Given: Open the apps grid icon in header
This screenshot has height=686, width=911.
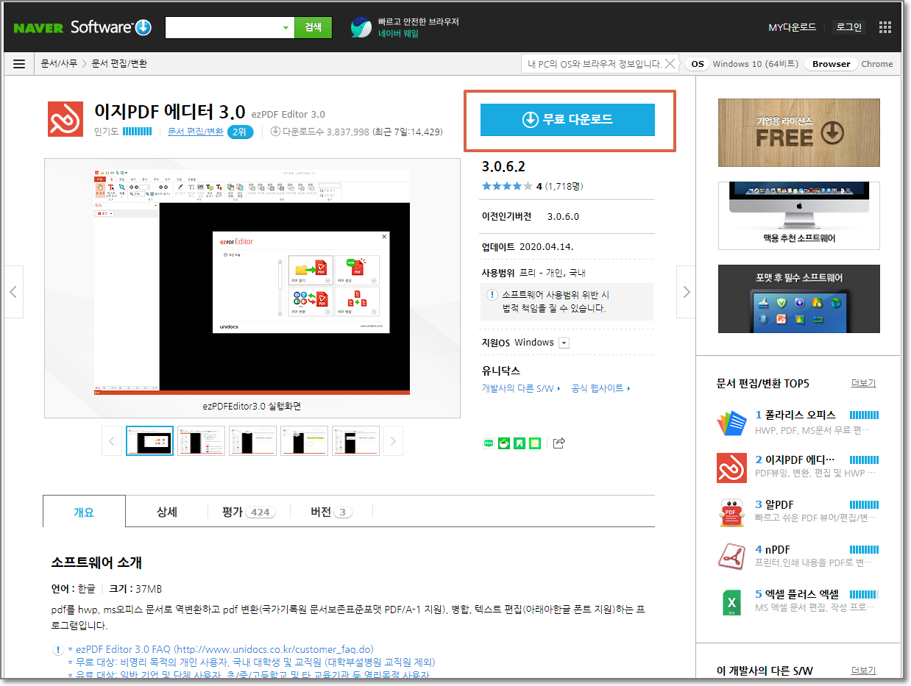Looking at the screenshot, I should pos(885,27).
